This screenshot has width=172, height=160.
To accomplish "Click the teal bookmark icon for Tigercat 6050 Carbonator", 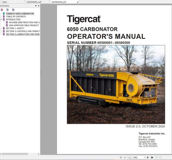I will click(4, 14).
